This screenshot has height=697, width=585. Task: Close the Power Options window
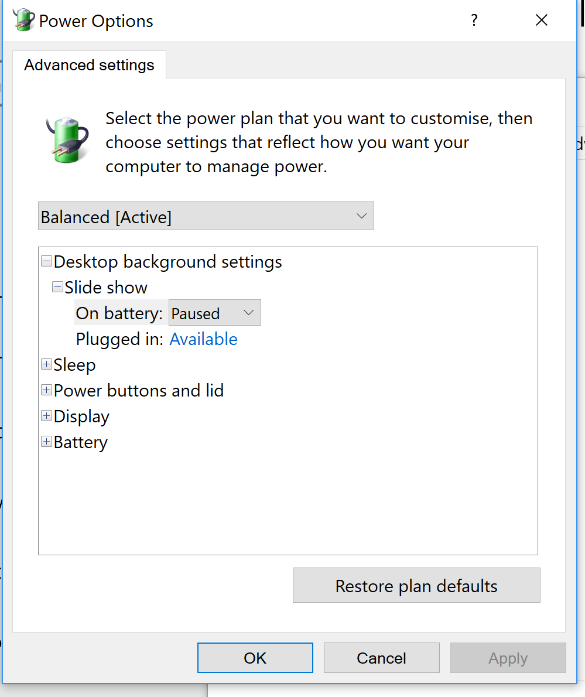tap(540, 20)
